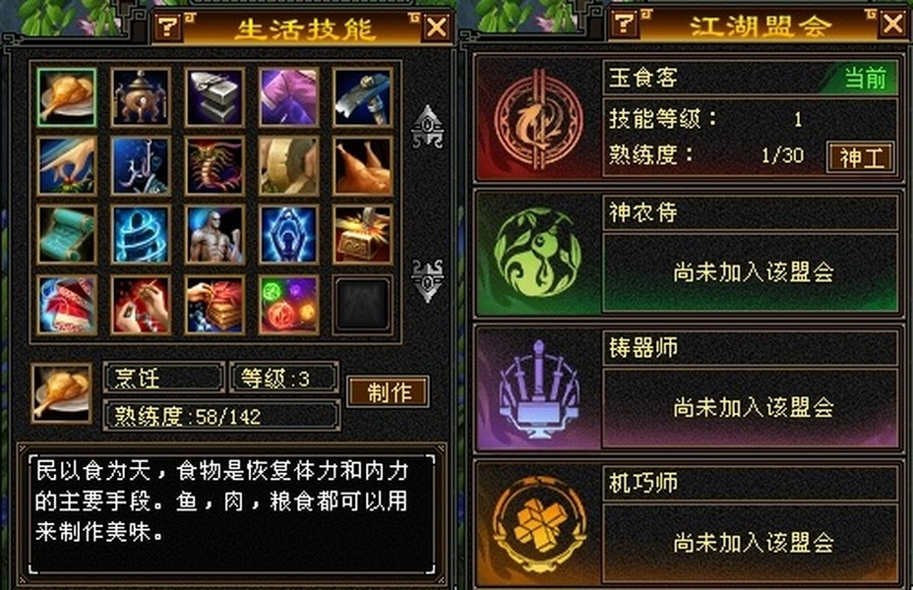Select the purple robe tailoring skill icon
The image size is (913, 590).
pos(289,97)
